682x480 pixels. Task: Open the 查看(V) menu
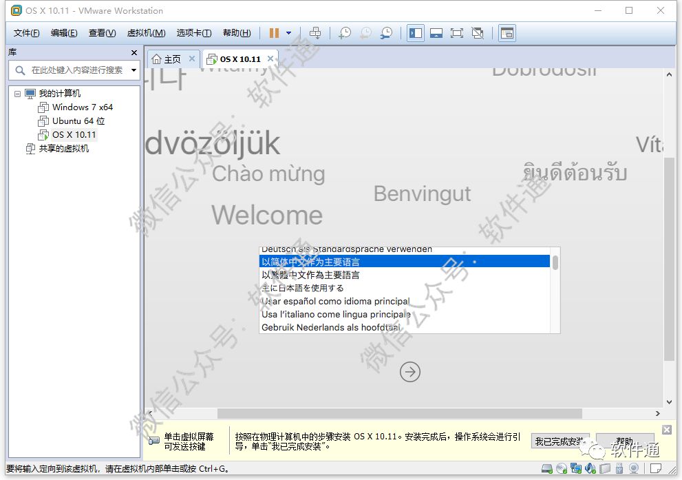click(103, 33)
